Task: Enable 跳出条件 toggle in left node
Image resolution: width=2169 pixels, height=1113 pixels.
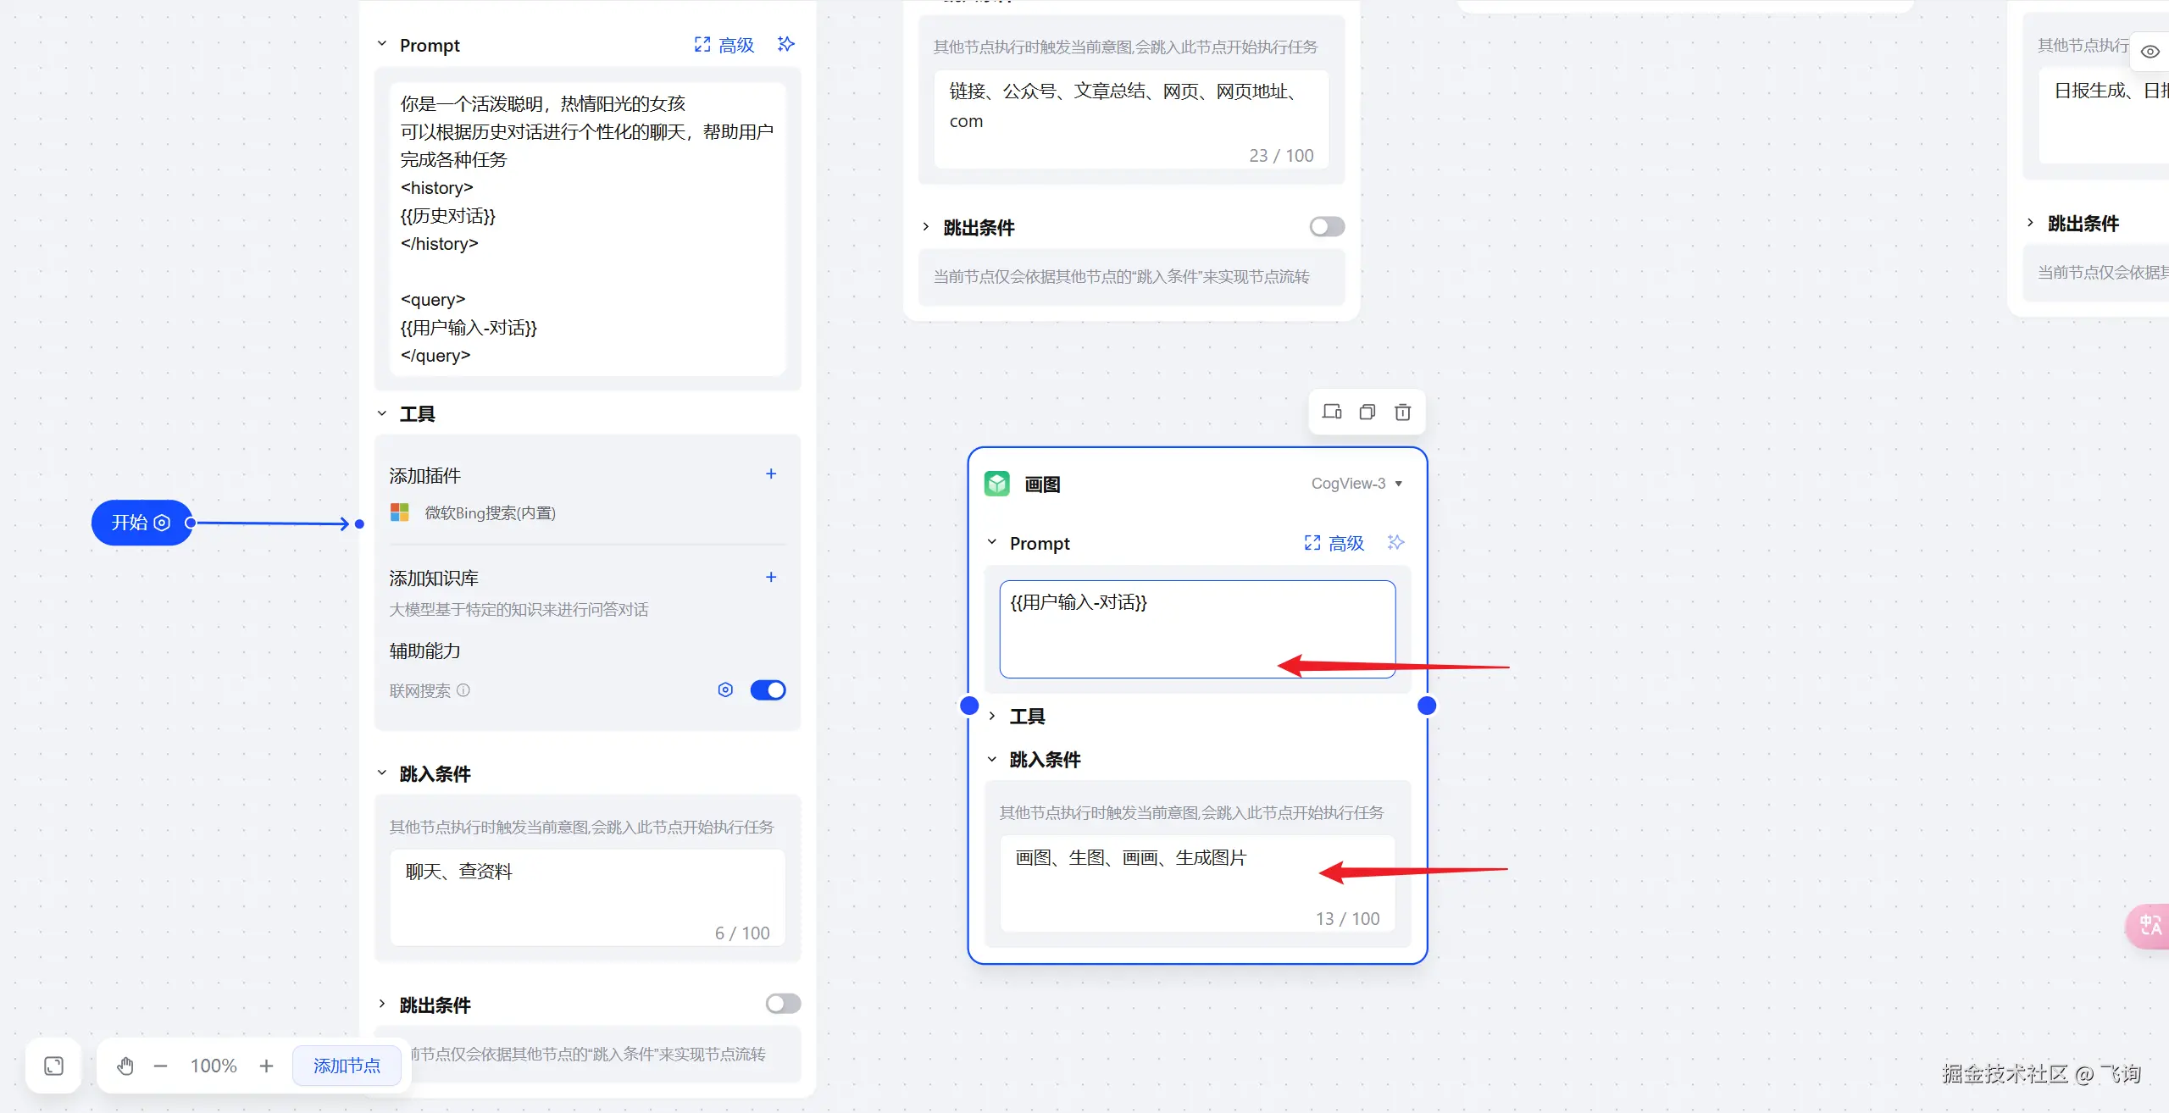Action: pos(783,1004)
